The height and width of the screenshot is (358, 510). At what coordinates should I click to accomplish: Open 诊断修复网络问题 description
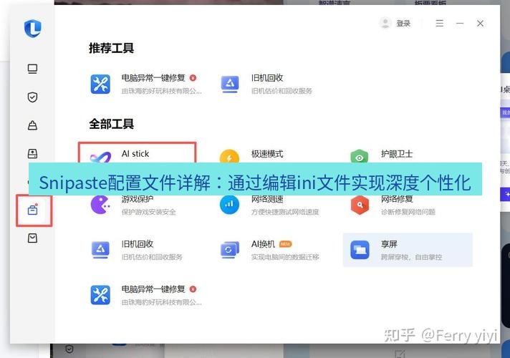tap(408, 212)
